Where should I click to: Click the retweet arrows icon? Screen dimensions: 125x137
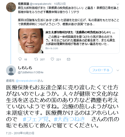click(36, 59)
